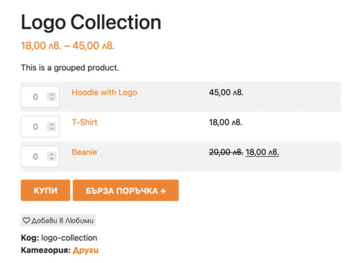Screen dimensions: 356x263
Task: Decrease Hoodie with Logo quantity by one
Action: click(x=52, y=99)
